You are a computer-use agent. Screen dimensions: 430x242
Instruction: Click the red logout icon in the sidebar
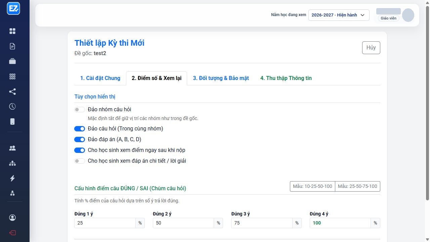(12, 233)
